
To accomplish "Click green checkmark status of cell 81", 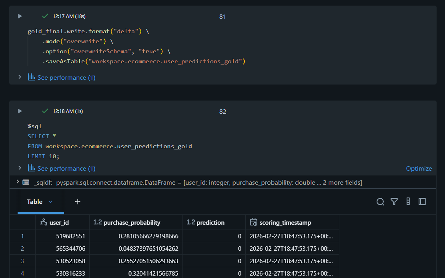I will (45, 16).
